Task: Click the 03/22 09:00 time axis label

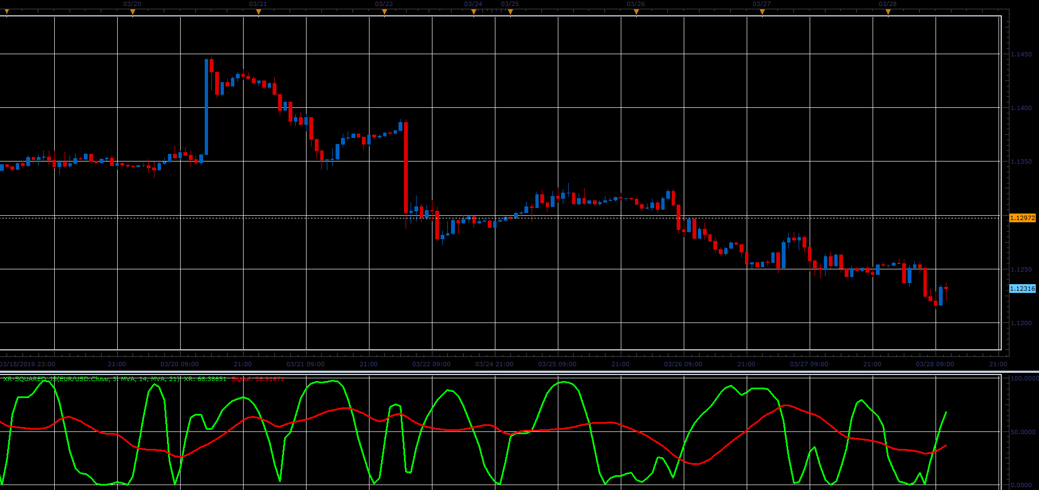Action: coord(431,364)
